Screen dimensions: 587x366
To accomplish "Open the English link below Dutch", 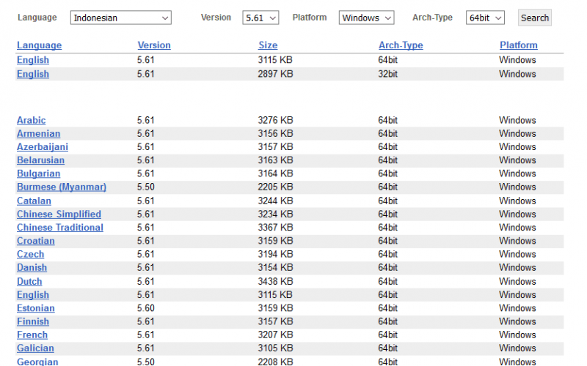I will click(33, 295).
